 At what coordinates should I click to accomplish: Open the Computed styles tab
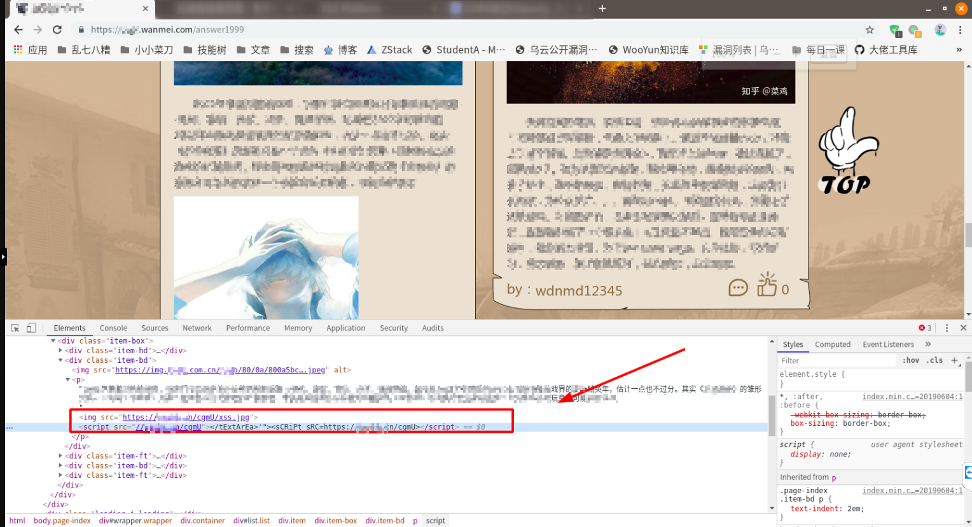[x=833, y=344]
